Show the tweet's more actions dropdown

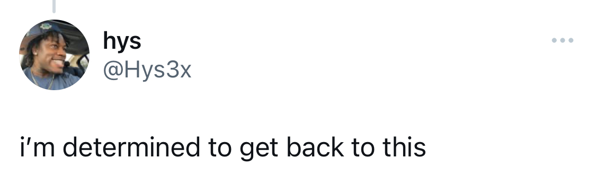point(563,40)
